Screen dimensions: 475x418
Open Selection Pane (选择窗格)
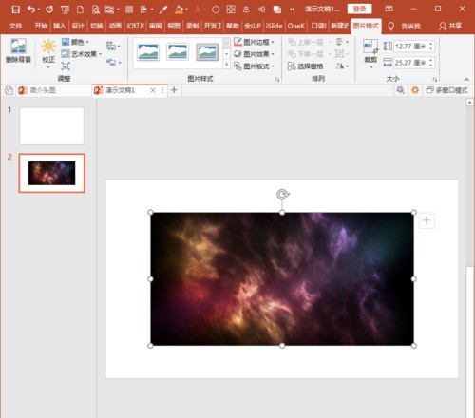point(306,66)
